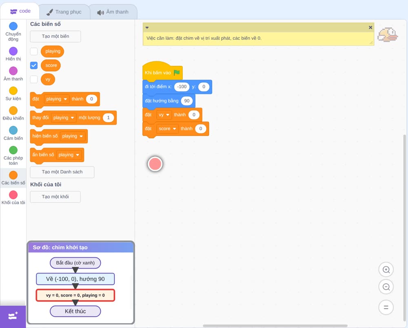Click the playing variable reporter block
This screenshot has height=328, width=408.
(x=53, y=51)
